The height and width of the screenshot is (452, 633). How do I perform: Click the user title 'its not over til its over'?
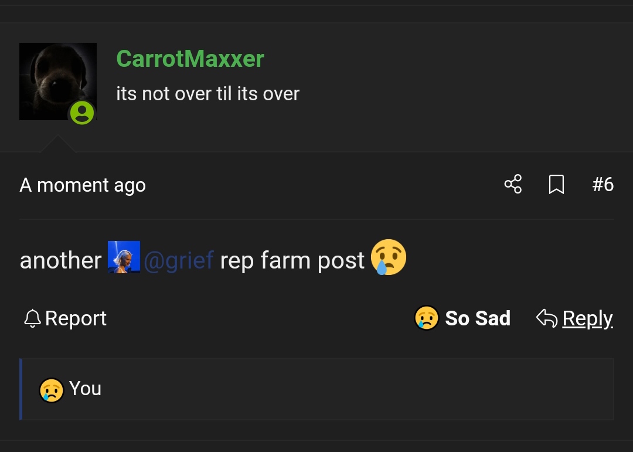coord(207,94)
